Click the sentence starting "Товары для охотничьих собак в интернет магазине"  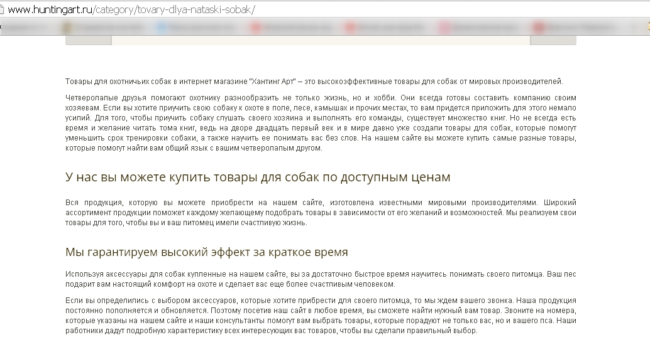[x=314, y=82]
